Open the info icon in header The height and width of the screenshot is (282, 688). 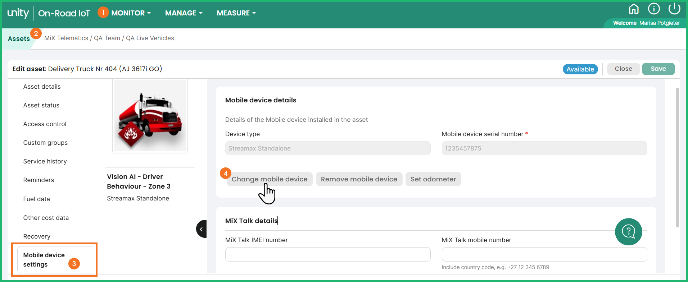click(654, 9)
